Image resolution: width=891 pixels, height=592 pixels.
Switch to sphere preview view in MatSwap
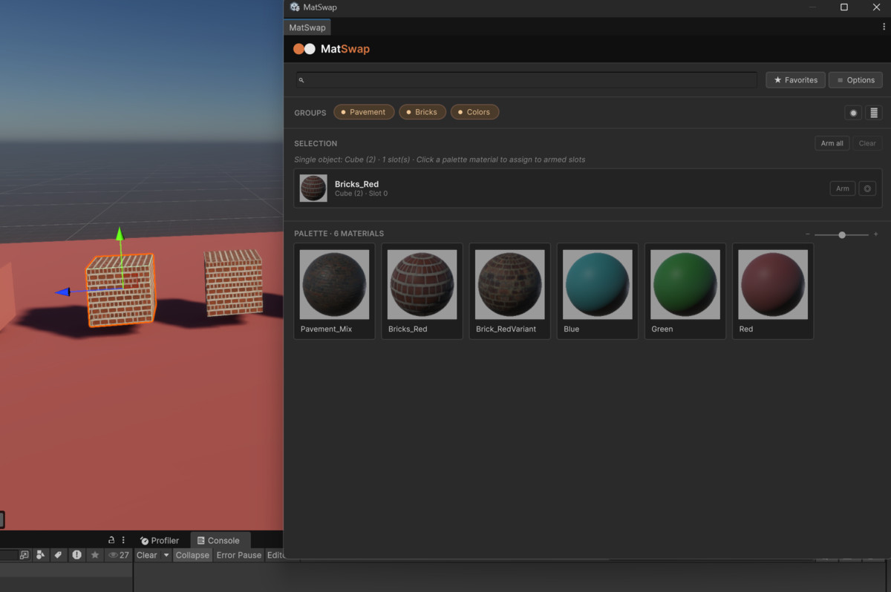click(x=853, y=113)
